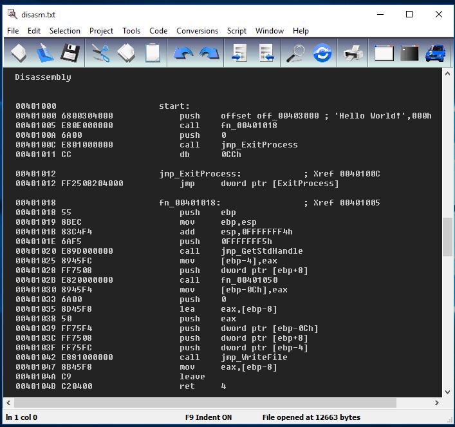
Task: Click the horizontal scrollbar thumb
Action: pyautogui.click(x=205, y=403)
